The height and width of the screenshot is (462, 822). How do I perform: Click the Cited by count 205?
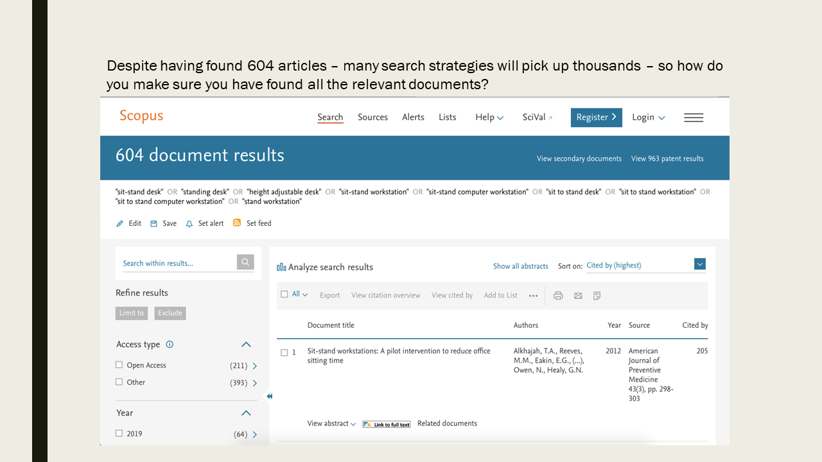[x=702, y=351]
